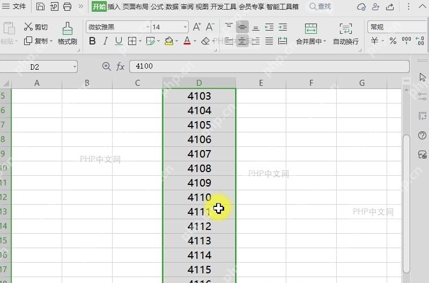Switch to the 审阅 ribbon tab

click(x=187, y=6)
